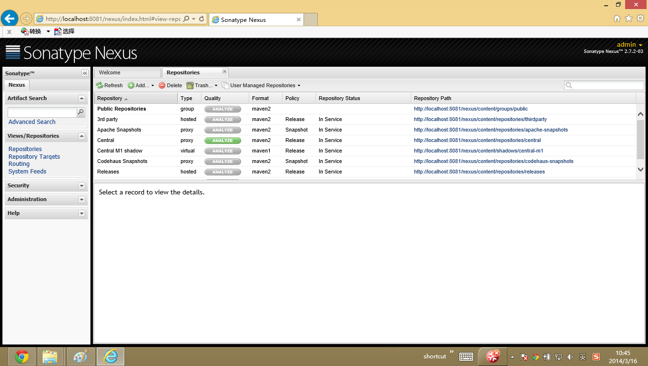Click the Repository Status column header

pos(363,98)
